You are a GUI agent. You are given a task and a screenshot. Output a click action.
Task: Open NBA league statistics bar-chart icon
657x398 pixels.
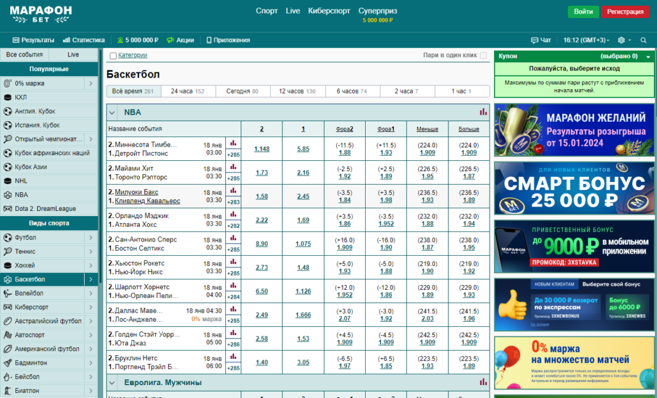[483, 112]
